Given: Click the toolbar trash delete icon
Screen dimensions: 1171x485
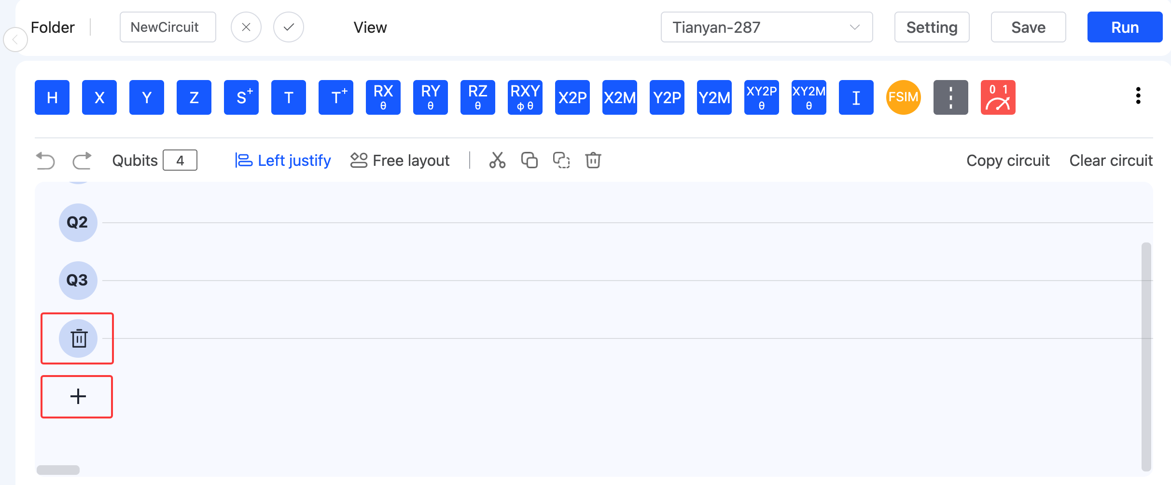Looking at the screenshot, I should coord(593,160).
